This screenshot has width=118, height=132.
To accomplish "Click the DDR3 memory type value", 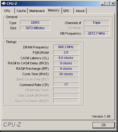I will (x=35, y=23).
